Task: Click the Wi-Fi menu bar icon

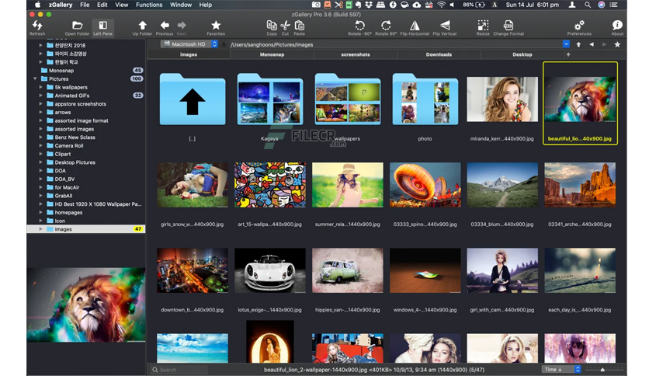Action: point(441,5)
